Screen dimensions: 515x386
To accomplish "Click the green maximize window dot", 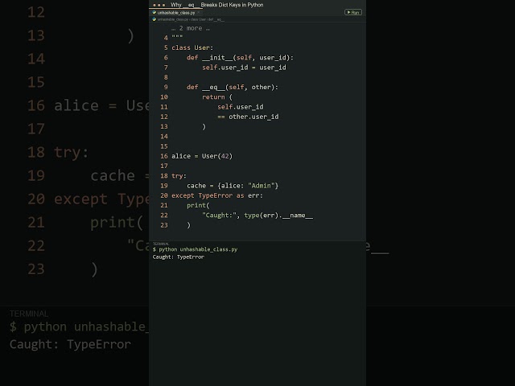I will click(163, 5).
